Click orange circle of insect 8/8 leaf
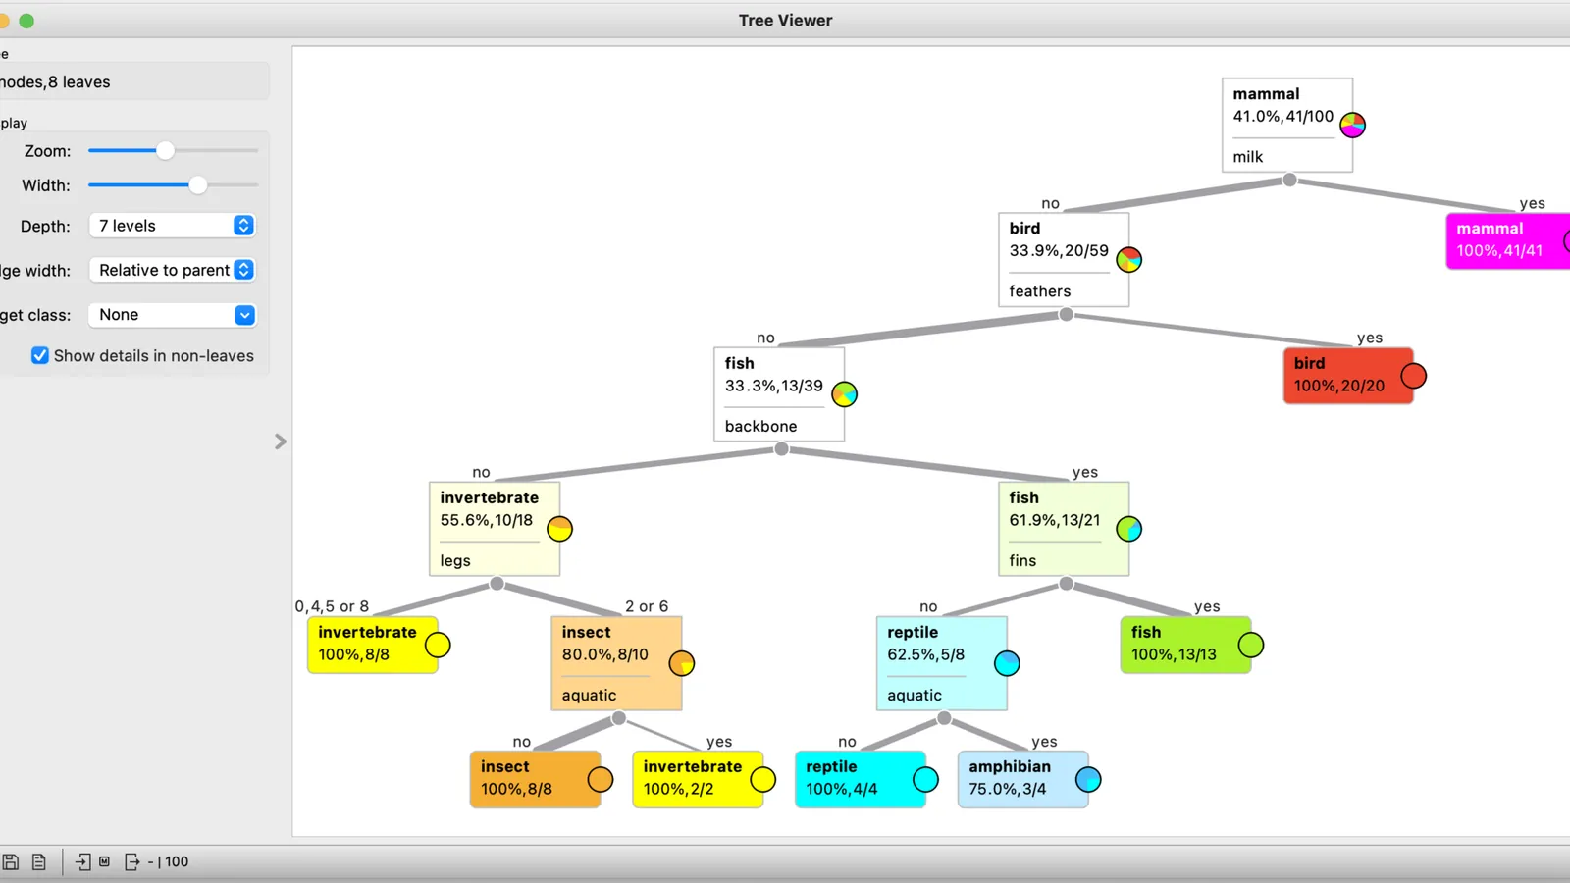This screenshot has height=883, width=1570. (x=601, y=780)
